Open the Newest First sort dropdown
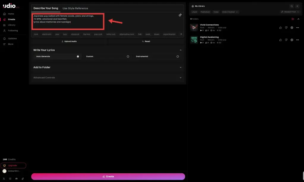This screenshot has height=182, width=304. point(290,12)
